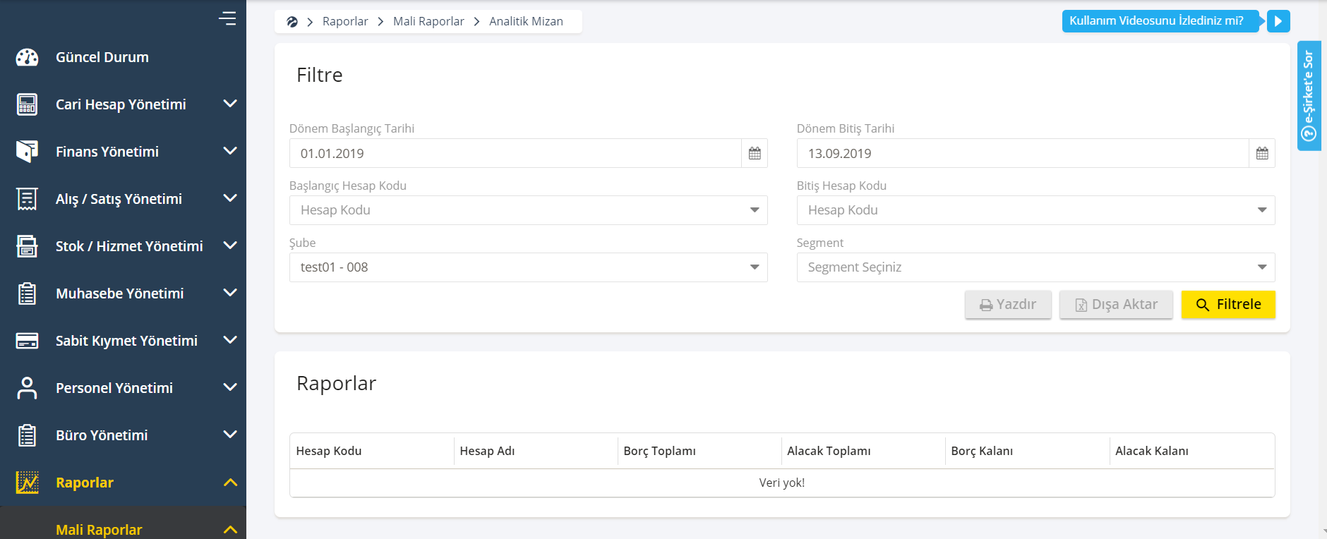The image size is (1327, 539).
Task: Collapse the sidebar with hamburger menu icon
Action: pos(227,18)
